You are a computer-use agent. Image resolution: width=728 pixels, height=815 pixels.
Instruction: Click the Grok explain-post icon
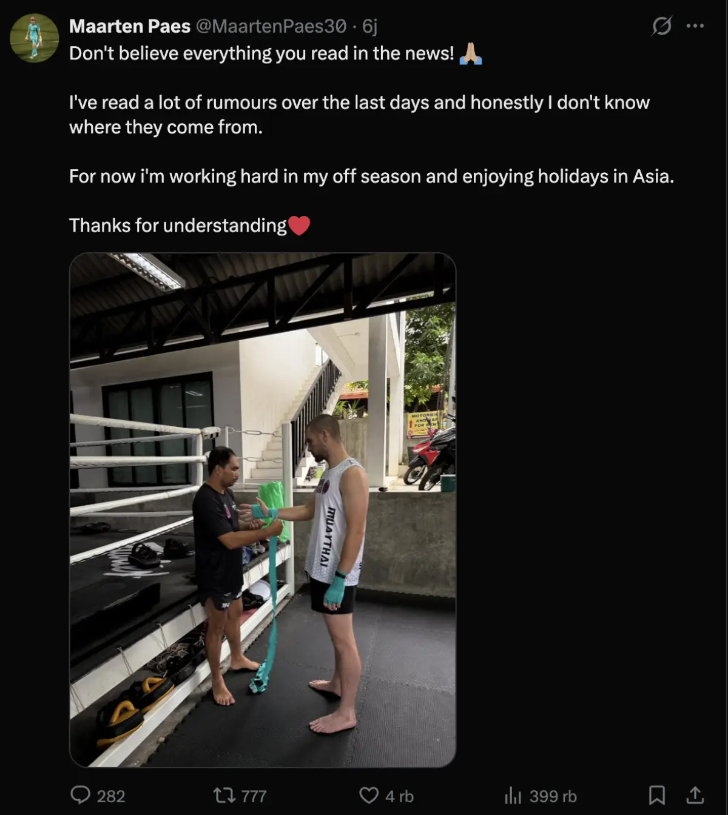[x=661, y=26]
